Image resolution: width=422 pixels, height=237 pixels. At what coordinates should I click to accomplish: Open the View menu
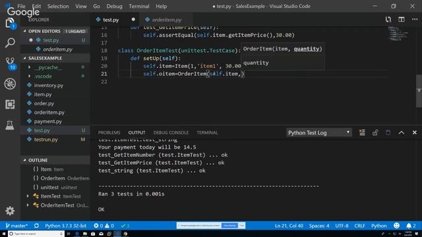tap(80, 6)
